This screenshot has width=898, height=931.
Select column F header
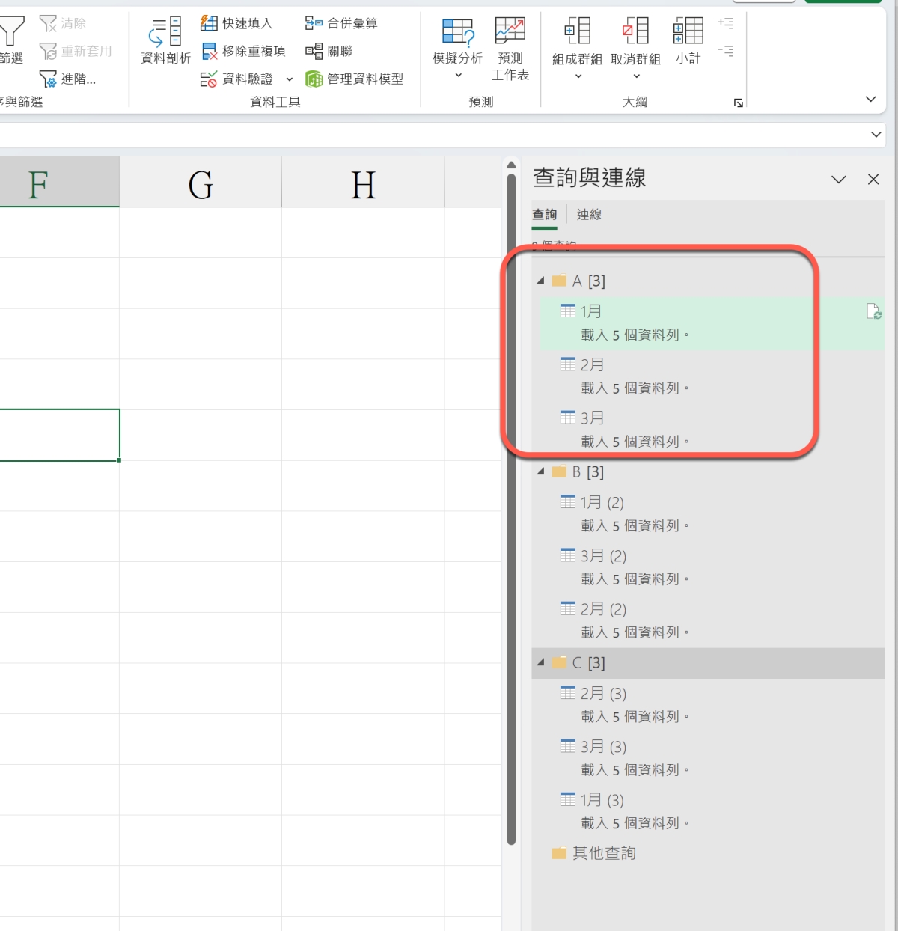pyautogui.click(x=59, y=182)
